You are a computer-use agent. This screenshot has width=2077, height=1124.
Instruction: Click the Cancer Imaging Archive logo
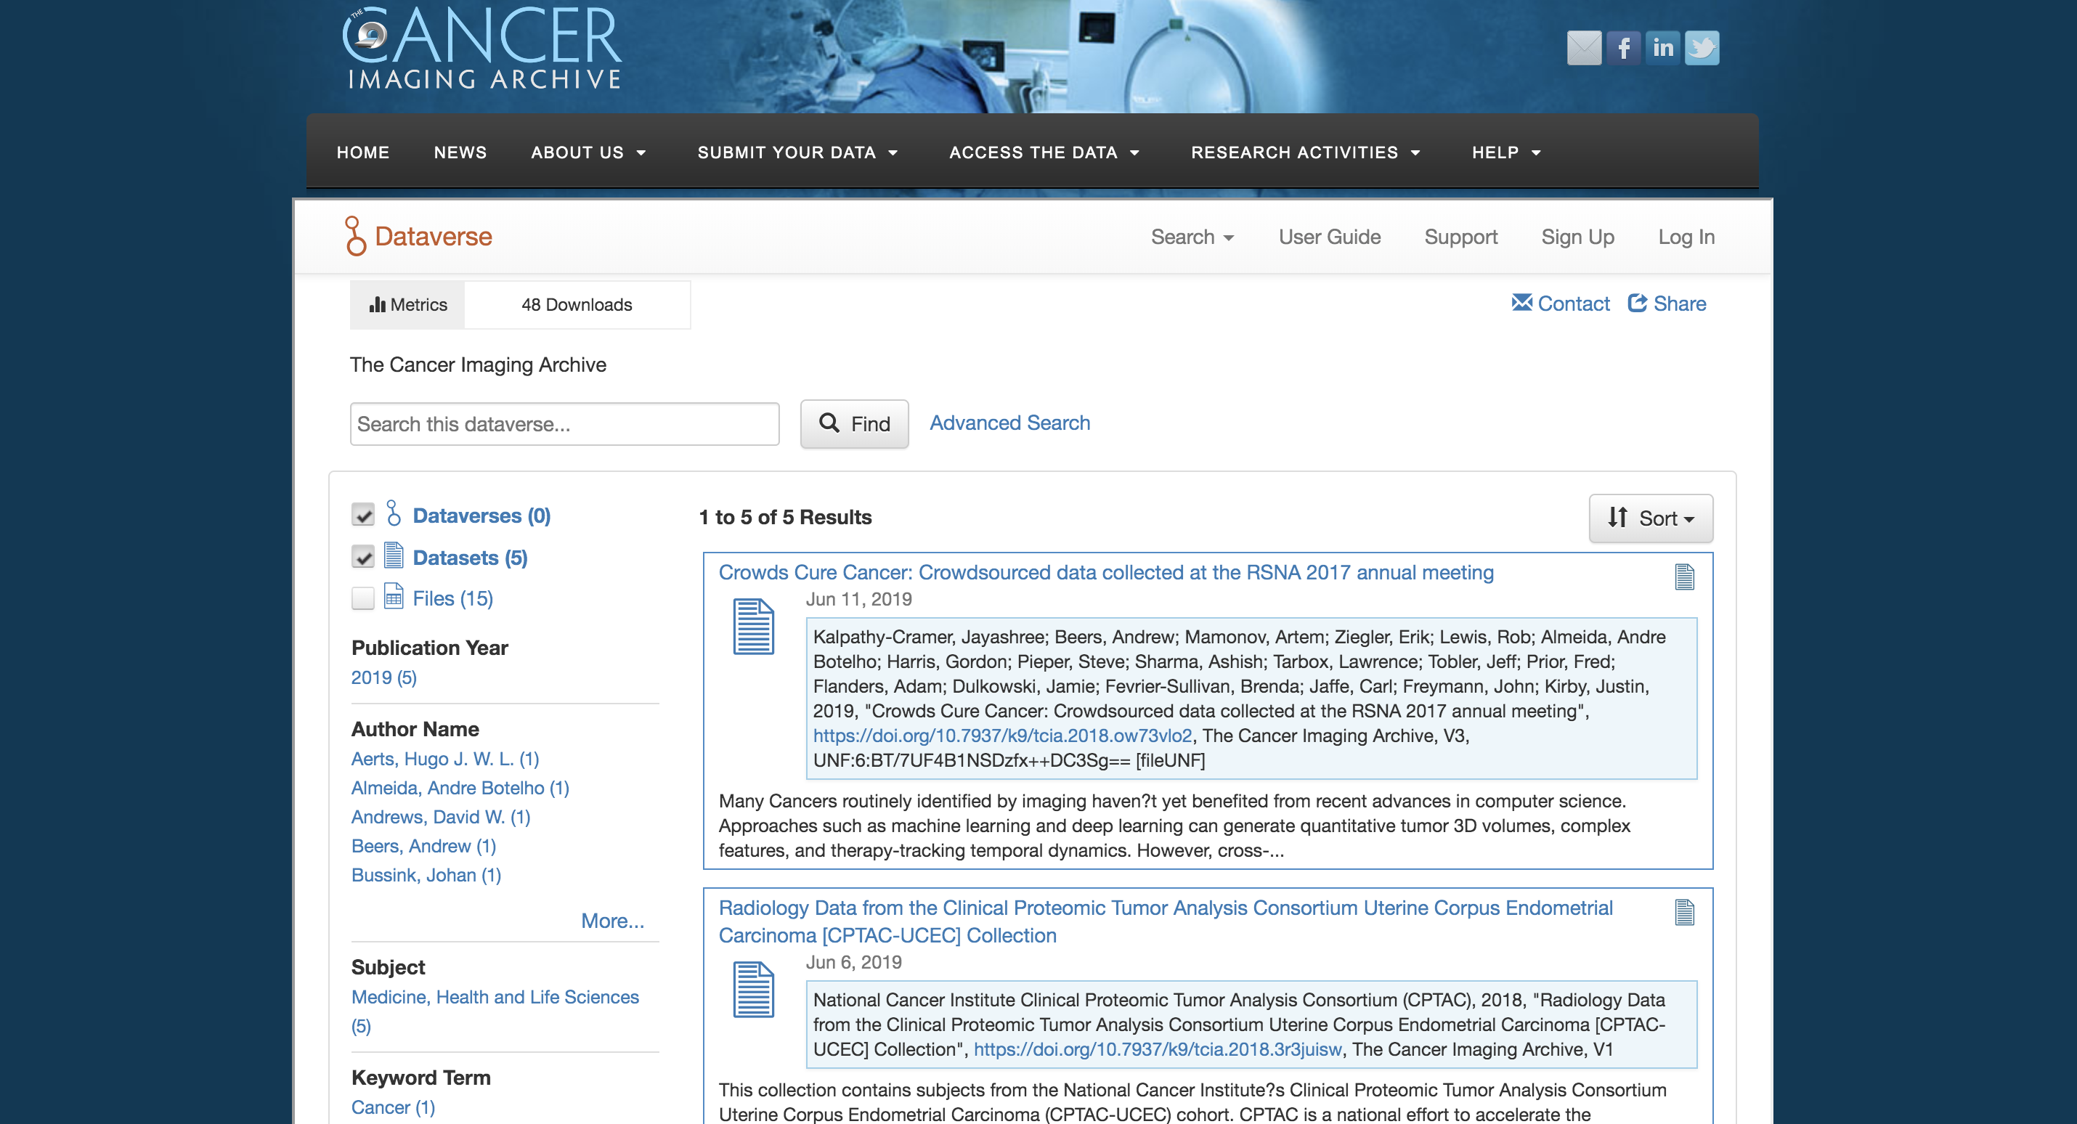click(482, 49)
